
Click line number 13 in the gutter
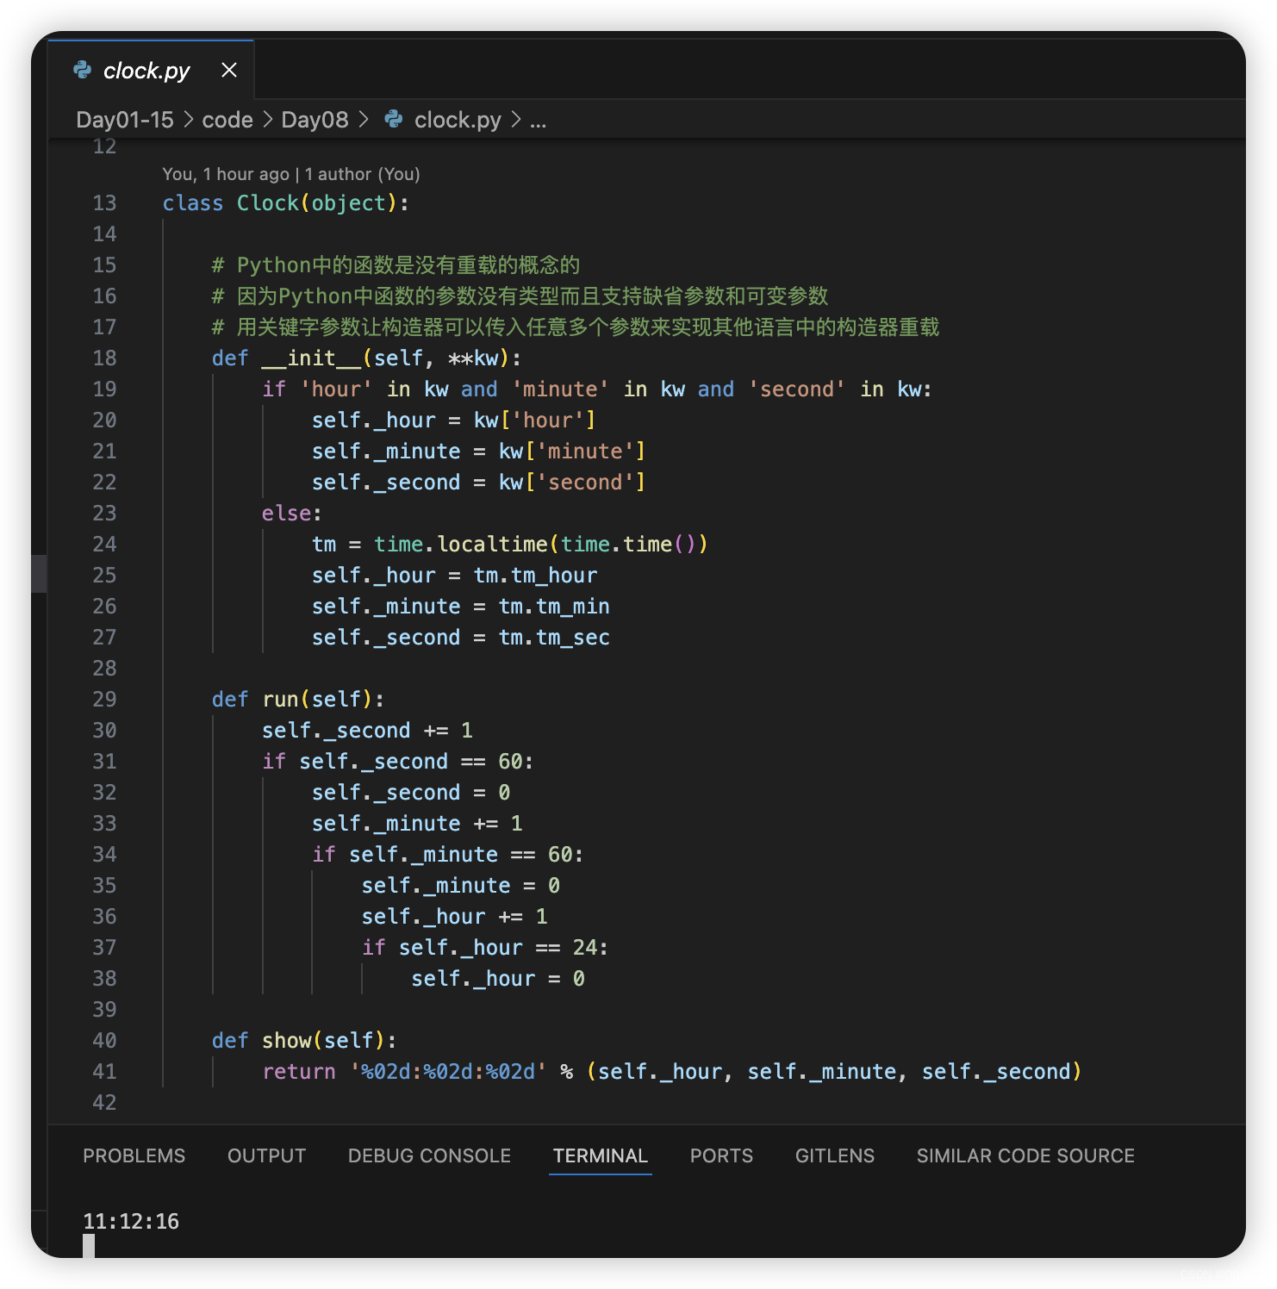click(103, 202)
